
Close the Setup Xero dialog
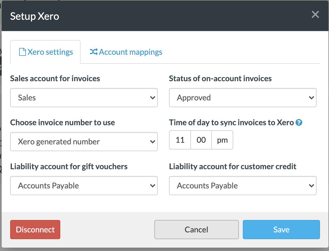tap(315, 14)
